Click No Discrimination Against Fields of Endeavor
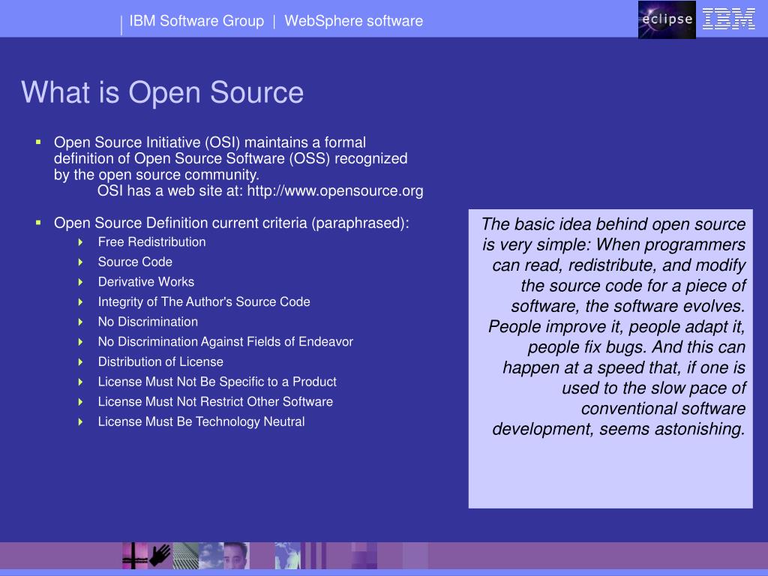The image size is (768, 576). coord(225,342)
